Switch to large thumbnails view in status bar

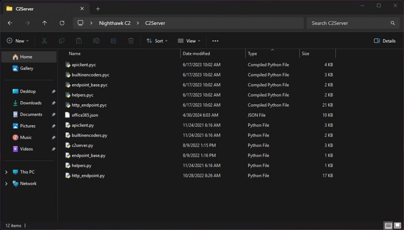pos(397,225)
